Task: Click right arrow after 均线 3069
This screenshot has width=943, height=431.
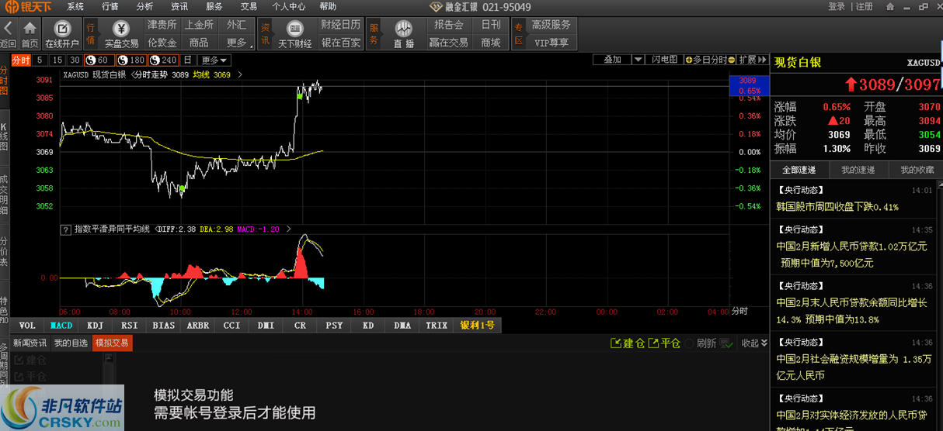Action: coord(240,75)
